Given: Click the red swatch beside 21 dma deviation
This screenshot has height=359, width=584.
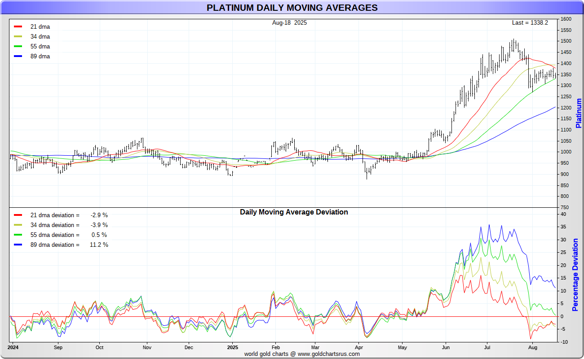Looking at the screenshot, I should [18, 215].
